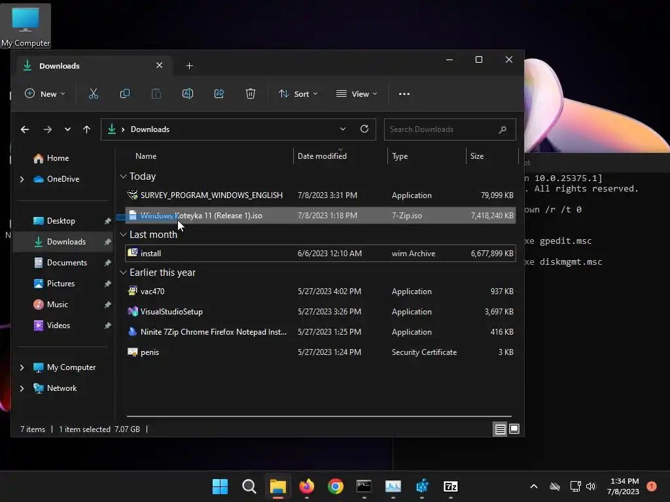Viewport: 670px width, 502px height.
Task: Show hidden tray icons chevron
Action: pyautogui.click(x=534, y=486)
